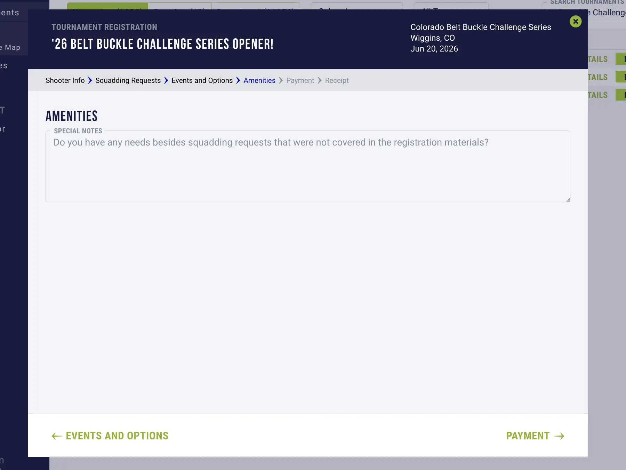
Task: Return to EVENTS AND OPTIONS button
Action: click(110, 436)
